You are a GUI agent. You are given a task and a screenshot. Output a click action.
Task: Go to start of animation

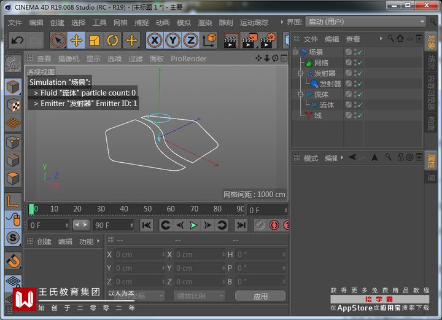click(147, 225)
